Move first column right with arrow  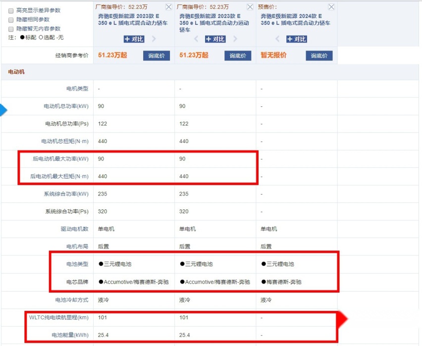[x=154, y=39]
